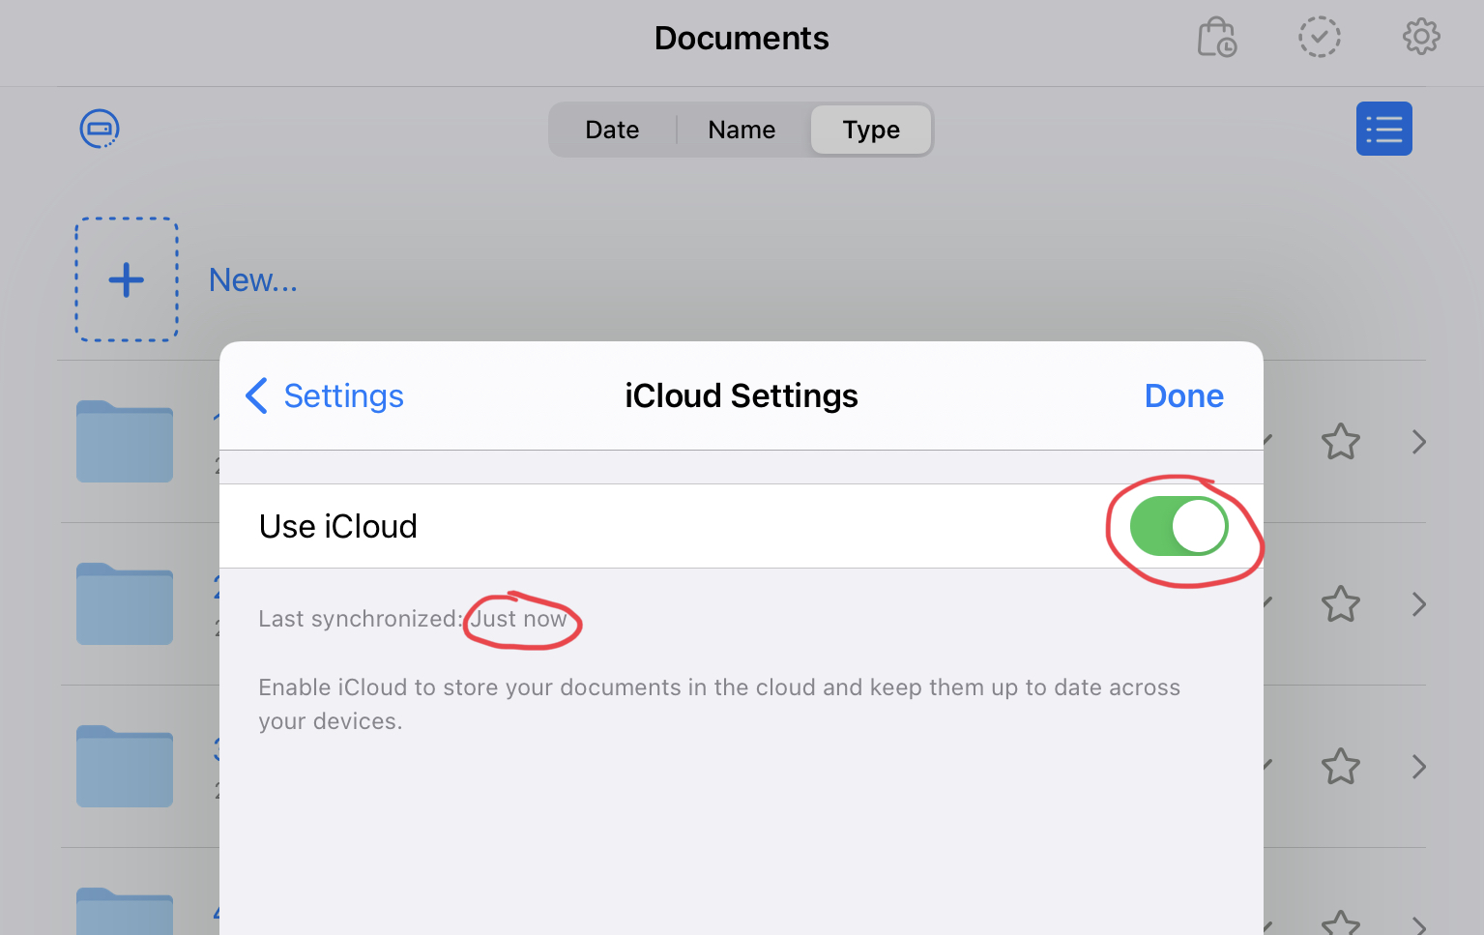
Task: Open the settings gear icon
Action: [1420, 37]
